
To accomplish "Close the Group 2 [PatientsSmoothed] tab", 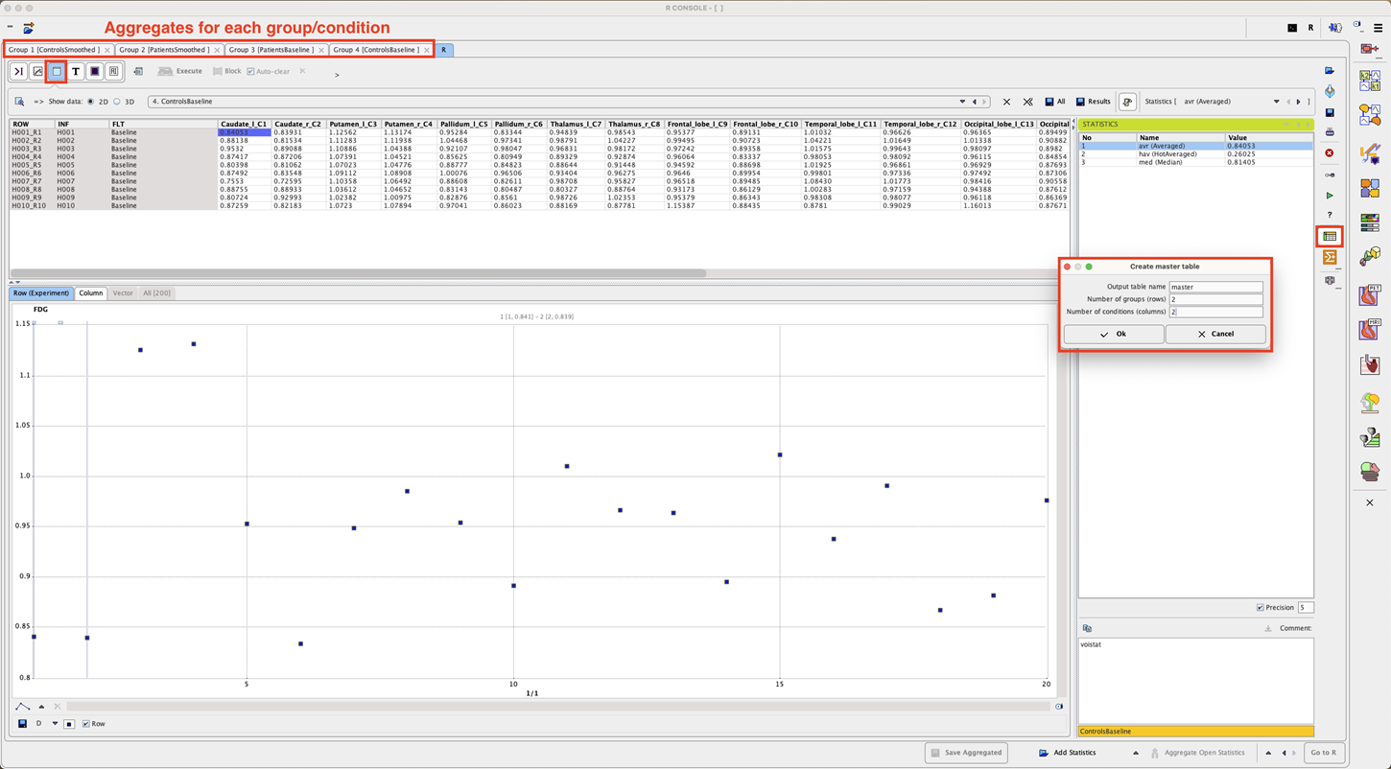I will [218, 50].
